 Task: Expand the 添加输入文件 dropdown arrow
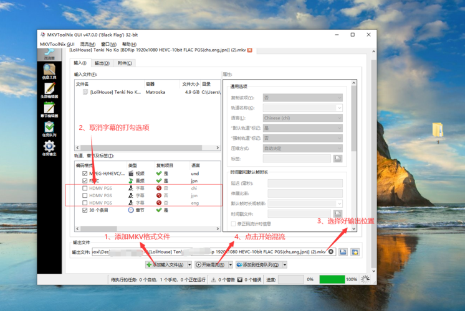(189, 265)
